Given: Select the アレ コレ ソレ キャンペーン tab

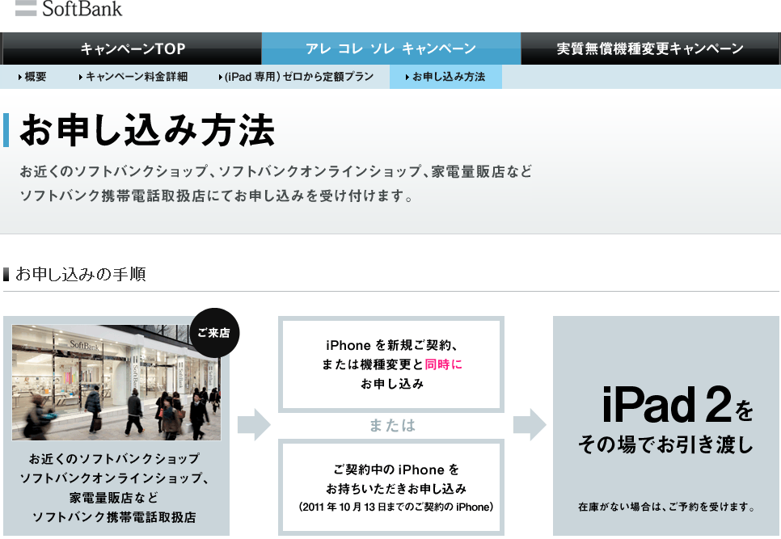Looking at the screenshot, I should [x=391, y=48].
